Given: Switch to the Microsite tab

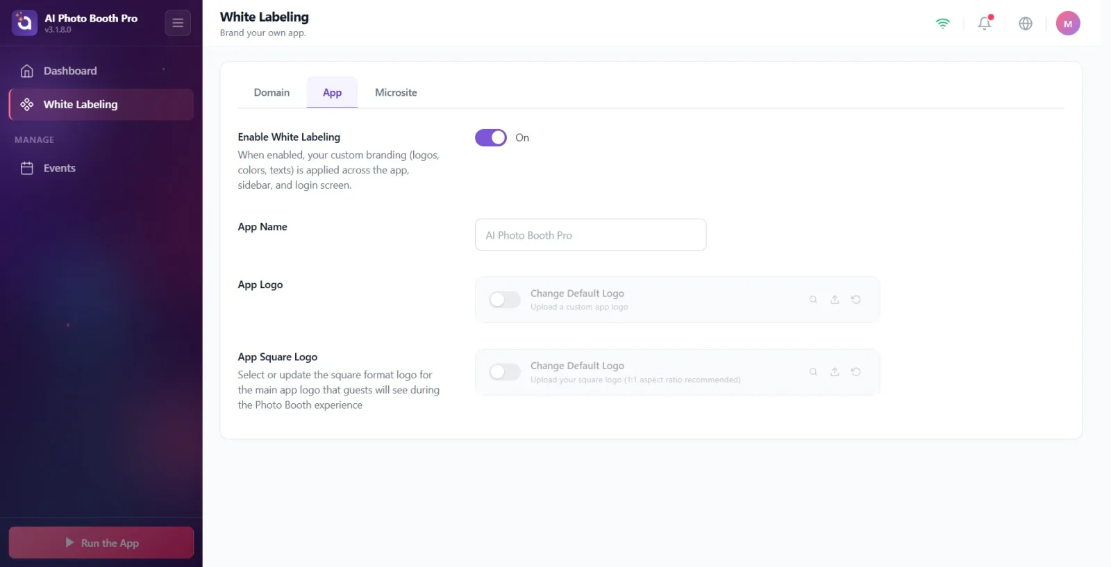Looking at the screenshot, I should point(396,92).
